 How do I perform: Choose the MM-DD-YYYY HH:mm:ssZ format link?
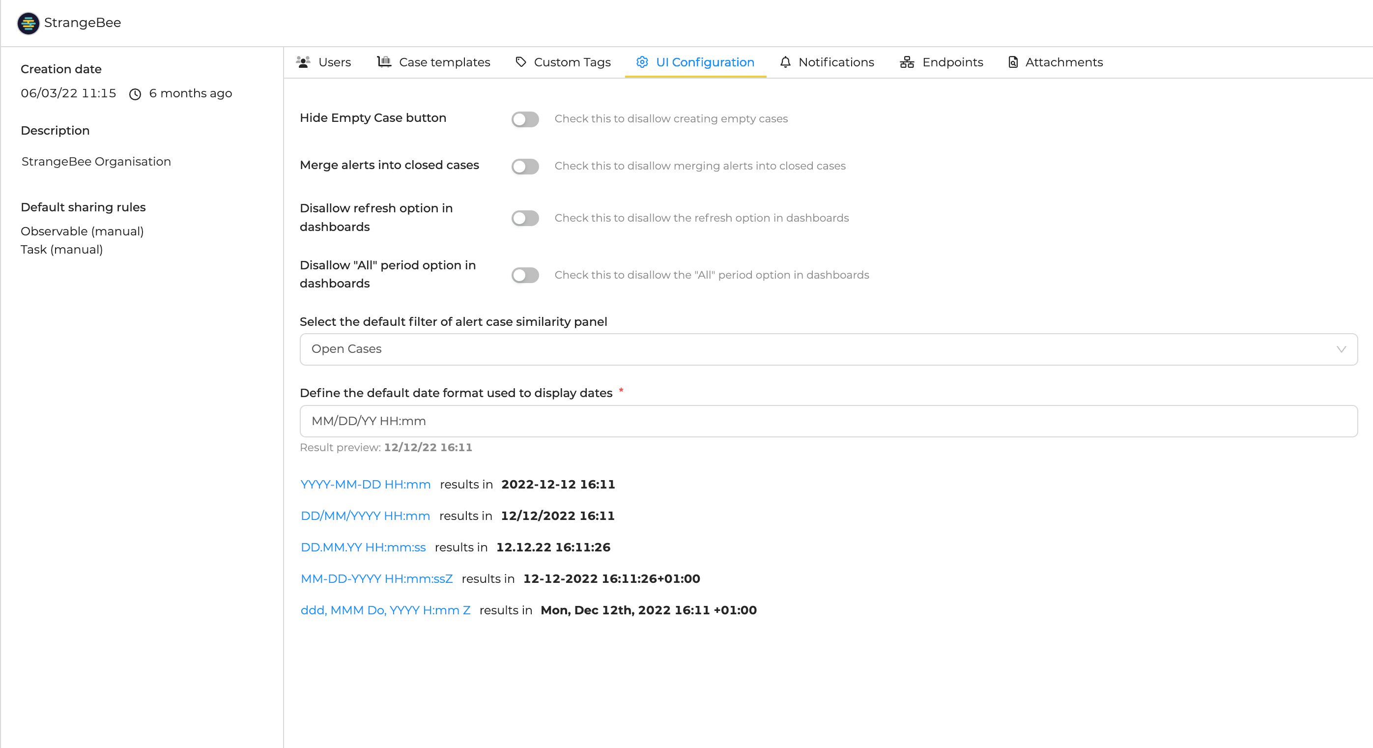(x=376, y=578)
